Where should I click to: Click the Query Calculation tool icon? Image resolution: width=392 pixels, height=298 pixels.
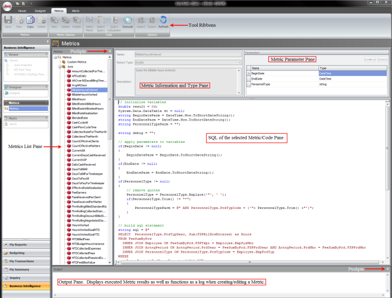click(114, 21)
